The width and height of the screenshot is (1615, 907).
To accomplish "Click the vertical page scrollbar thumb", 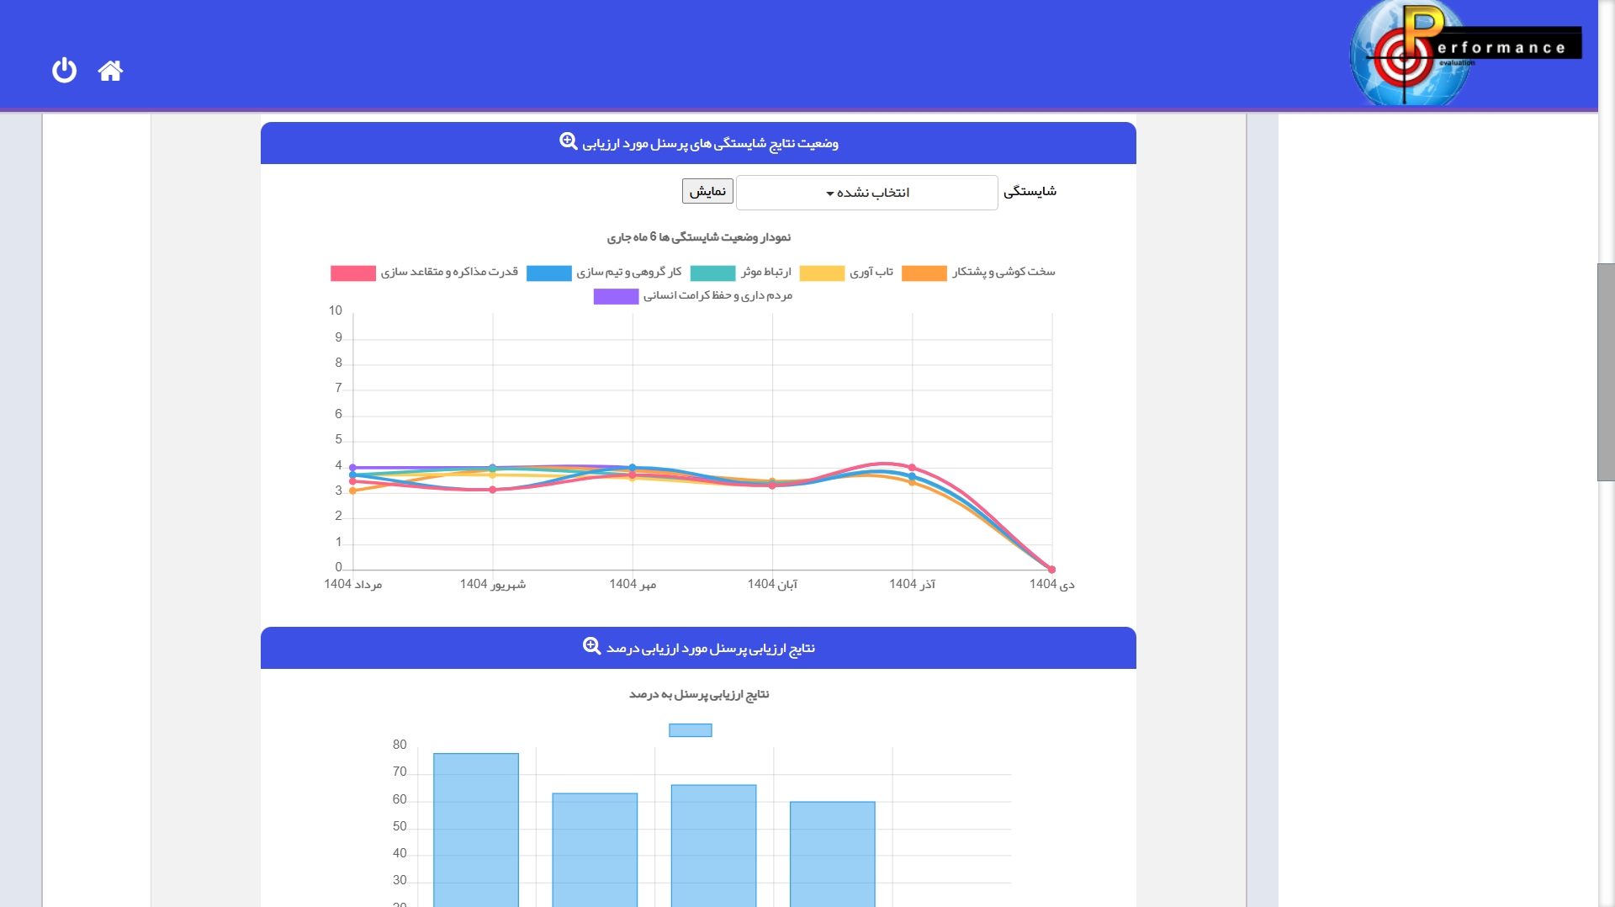I will coord(1606,372).
